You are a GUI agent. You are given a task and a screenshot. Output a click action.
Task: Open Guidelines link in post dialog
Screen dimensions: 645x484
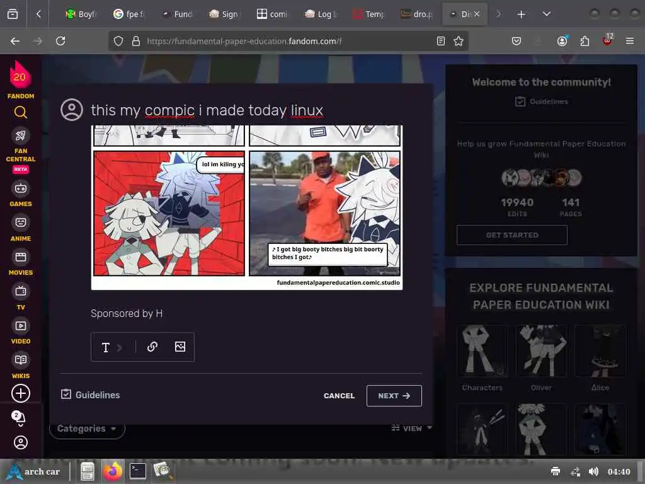coord(91,395)
